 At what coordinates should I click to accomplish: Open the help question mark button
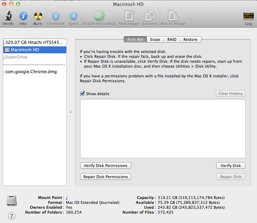[x=12, y=216]
